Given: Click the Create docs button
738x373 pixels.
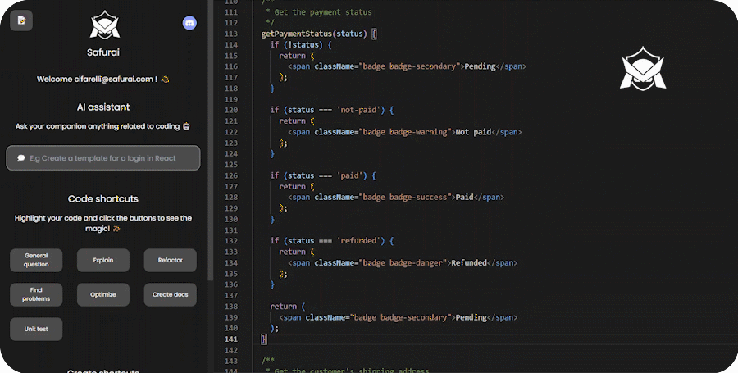Looking at the screenshot, I should 170,294.
